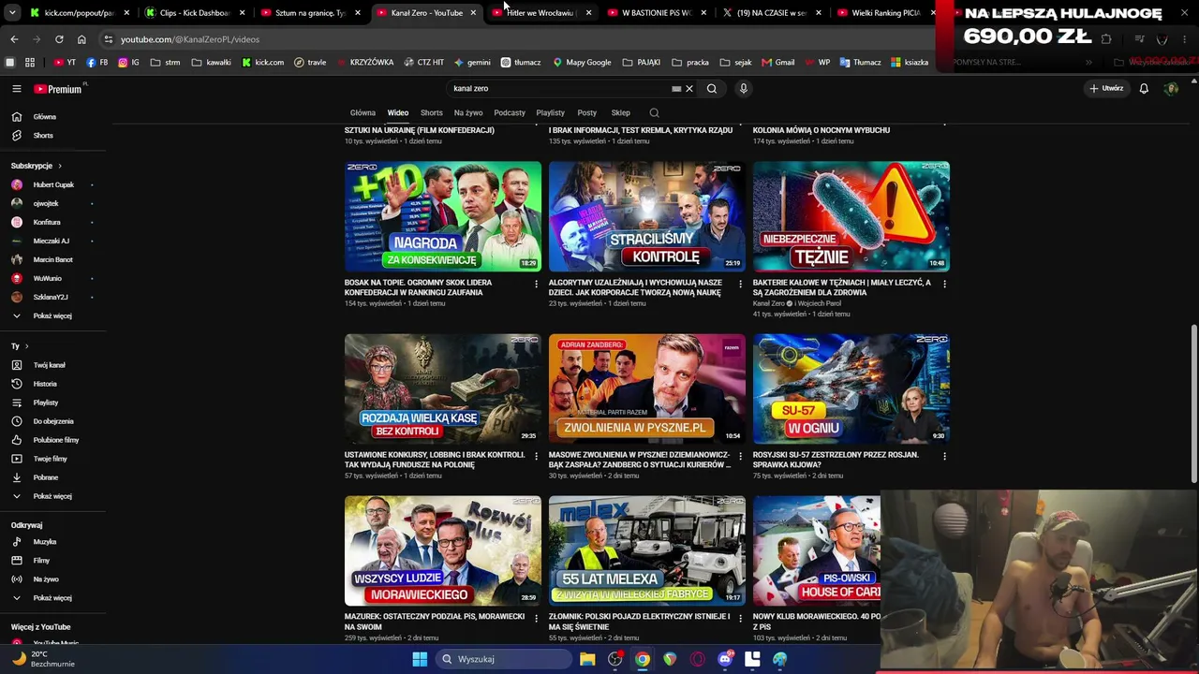
Task: Click the page vertical scrollbar thumb
Action: [1193, 404]
